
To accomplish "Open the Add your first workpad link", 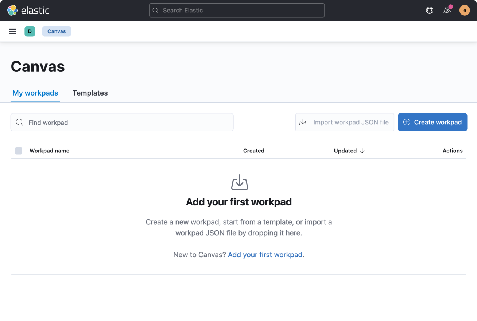I will click(x=265, y=254).
